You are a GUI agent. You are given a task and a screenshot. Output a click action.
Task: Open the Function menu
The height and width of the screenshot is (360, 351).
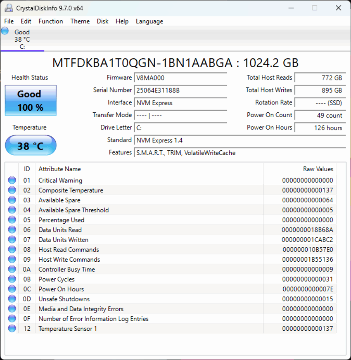point(50,21)
